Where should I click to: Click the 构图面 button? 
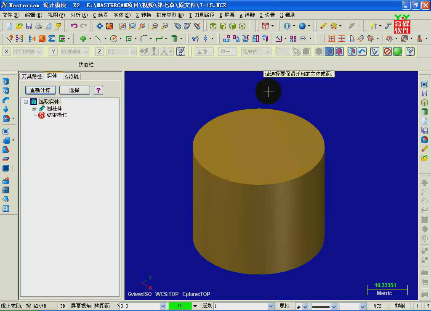tap(102, 306)
